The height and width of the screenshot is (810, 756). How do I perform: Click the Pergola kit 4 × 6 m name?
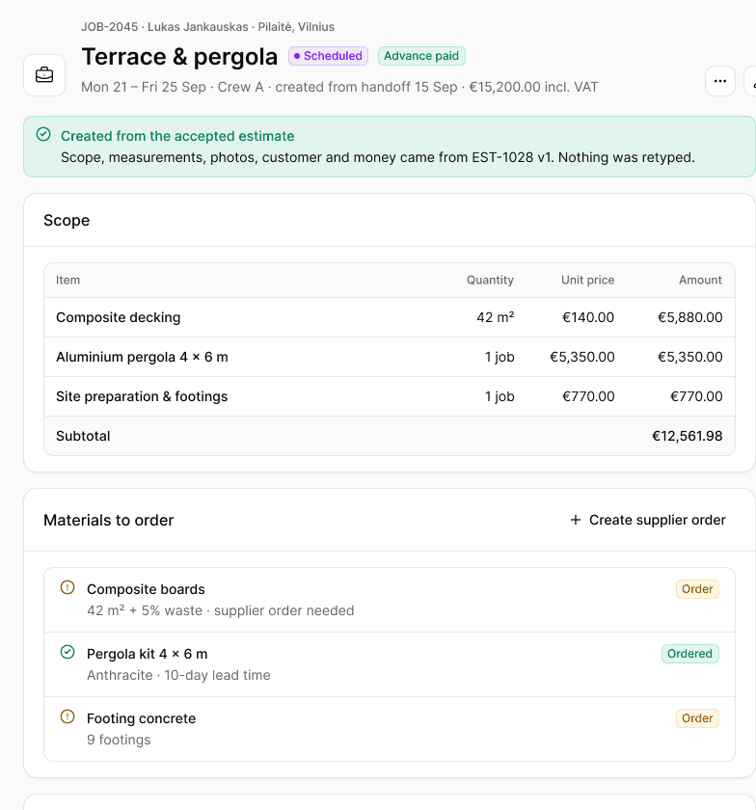click(x=148, y=654)
